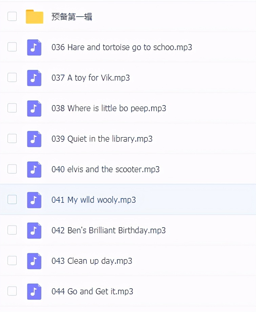The height and width of the screenshot is (312, 256).
Task: Click music icon for 036 Hare and tortoise
Action: [34, 47]
